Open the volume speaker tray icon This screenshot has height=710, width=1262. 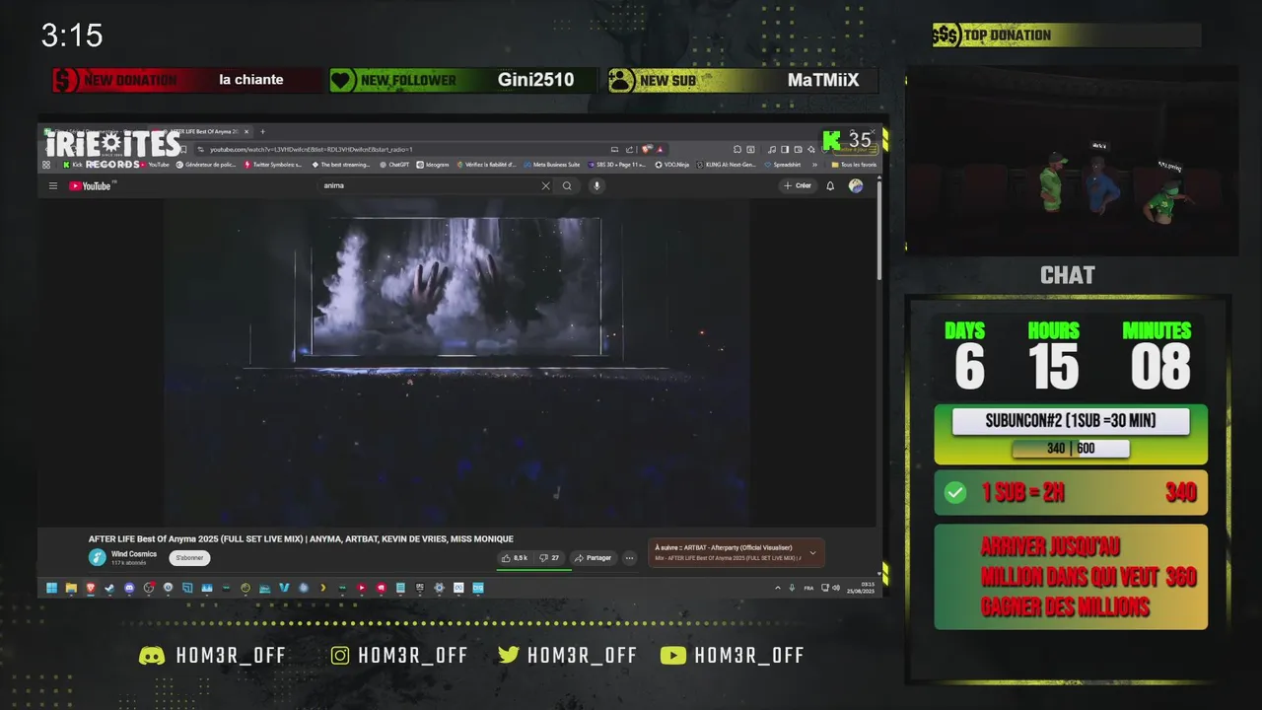pyautogui.click(x=836, y=588)
